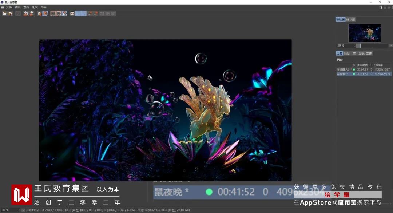
Task: Toggle the first blue highlighted compare-split button
Action: coord(78,13)
